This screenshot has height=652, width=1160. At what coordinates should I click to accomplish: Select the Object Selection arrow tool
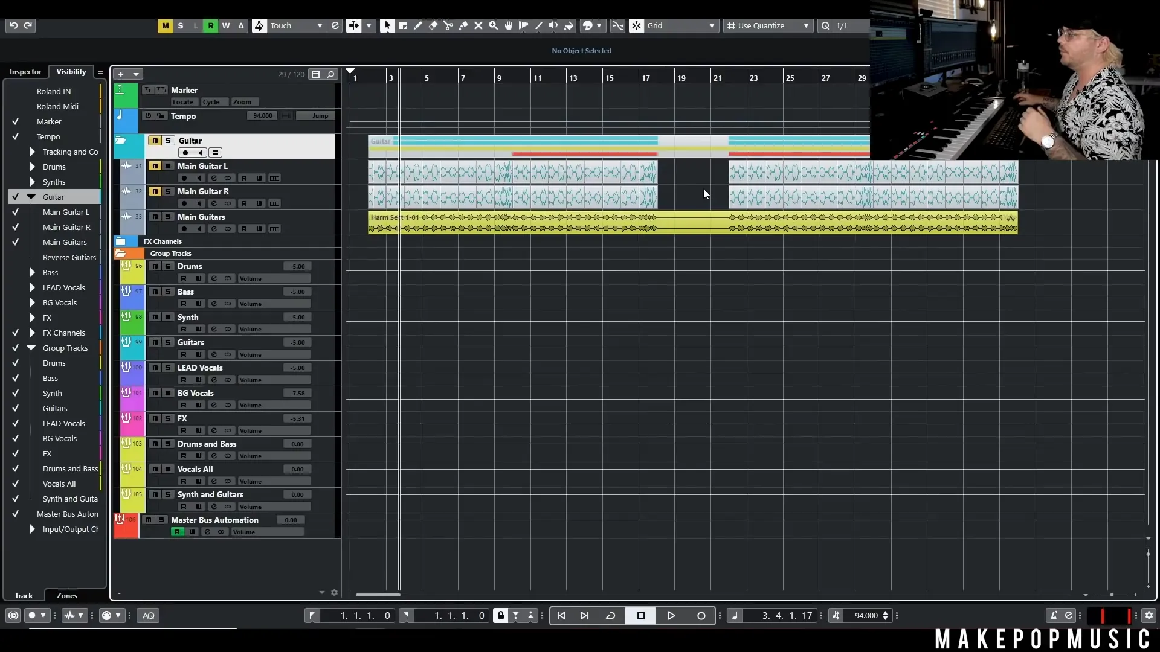pos(387,25)
